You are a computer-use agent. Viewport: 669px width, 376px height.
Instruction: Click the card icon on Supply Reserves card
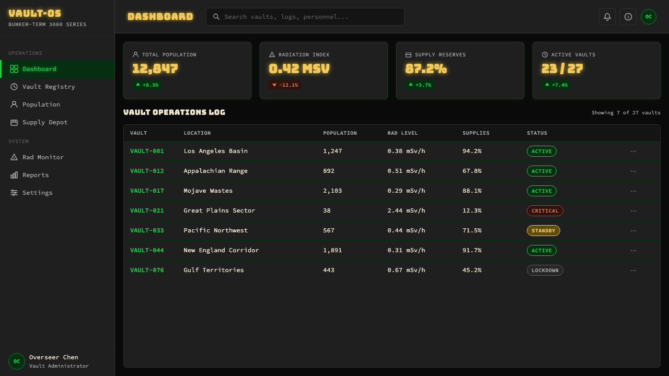(x=409, y=54)
